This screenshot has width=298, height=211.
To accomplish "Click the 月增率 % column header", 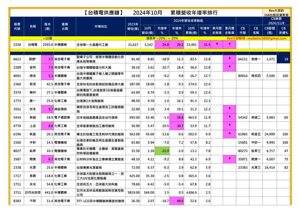I will pyautogui.click(x=162, y=31).
